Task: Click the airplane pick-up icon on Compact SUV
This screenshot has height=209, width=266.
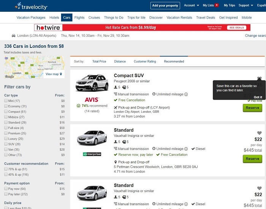Action: pyautogui.click(x=116, y=107)
